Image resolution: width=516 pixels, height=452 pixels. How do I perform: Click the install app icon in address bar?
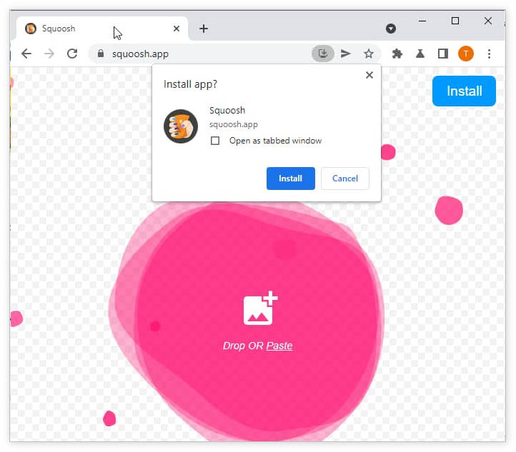point(322,54)
